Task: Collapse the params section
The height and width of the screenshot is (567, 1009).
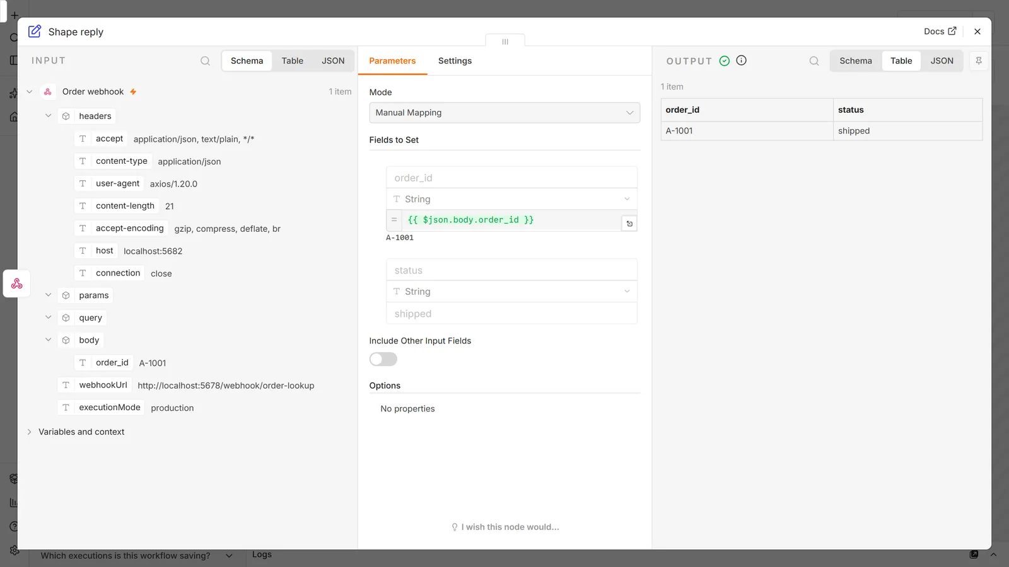Action: 48,295
